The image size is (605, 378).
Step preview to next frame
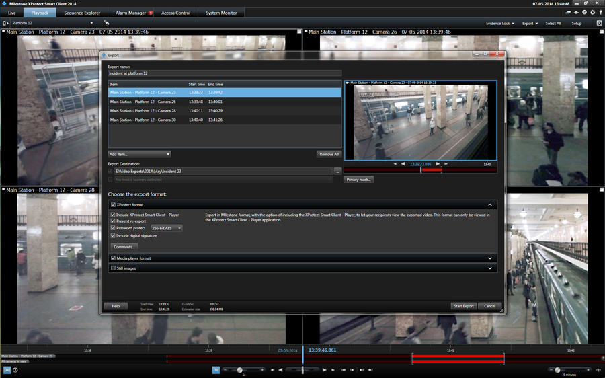(446, 164)
